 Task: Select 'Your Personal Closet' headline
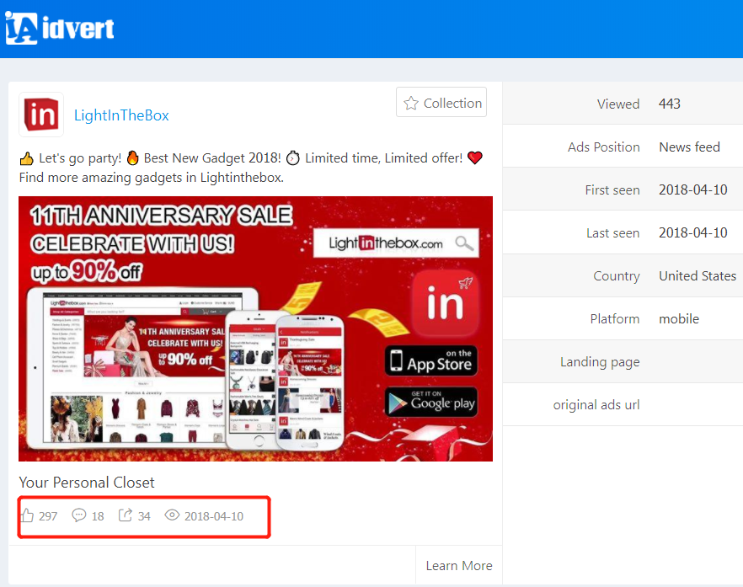87,483
